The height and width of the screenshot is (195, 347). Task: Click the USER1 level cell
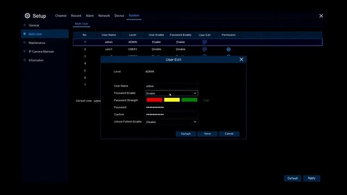pyautogui.click(x=132, y=49)
